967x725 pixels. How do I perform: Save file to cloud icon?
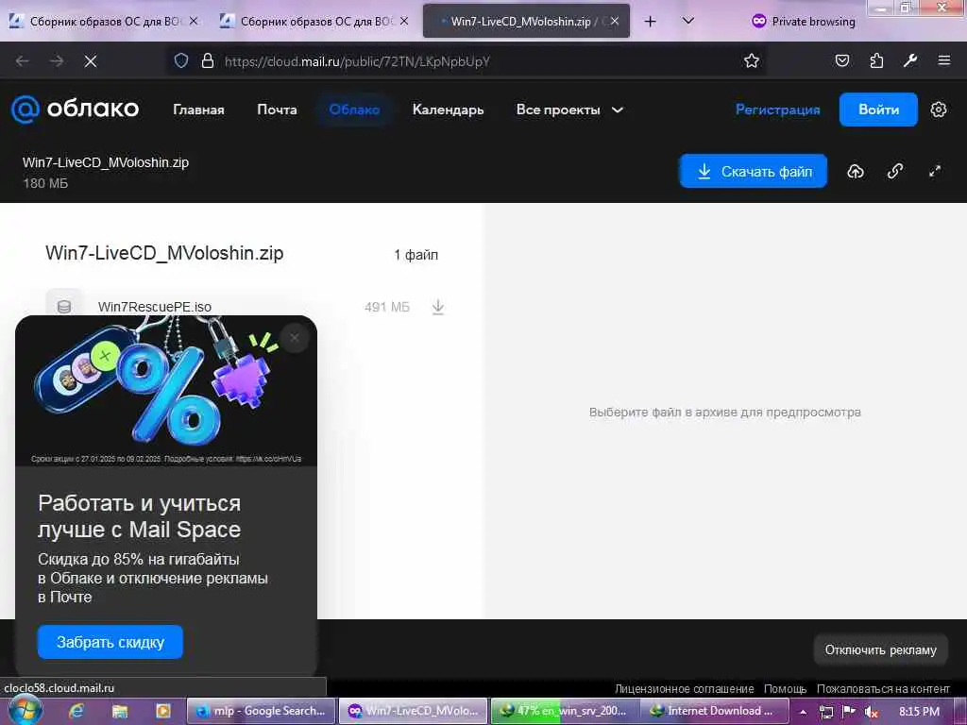click(x=856, y=172)
